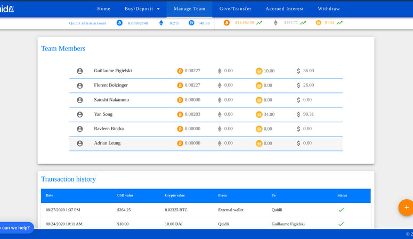Screen dimensions: 413x239
Task: Click Guillaume Figielski's Bitcoin icon in team list
Action: point(180,71)
